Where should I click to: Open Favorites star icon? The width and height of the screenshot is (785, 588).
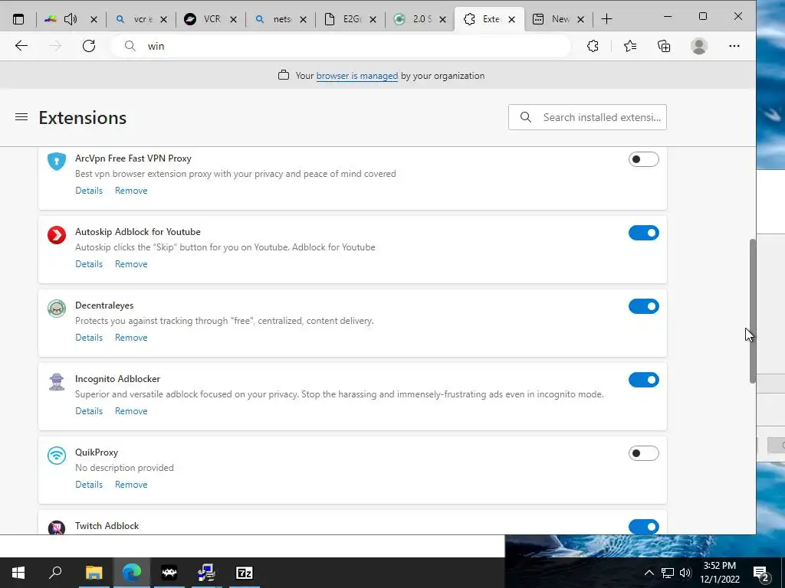(x=630, y=46)
